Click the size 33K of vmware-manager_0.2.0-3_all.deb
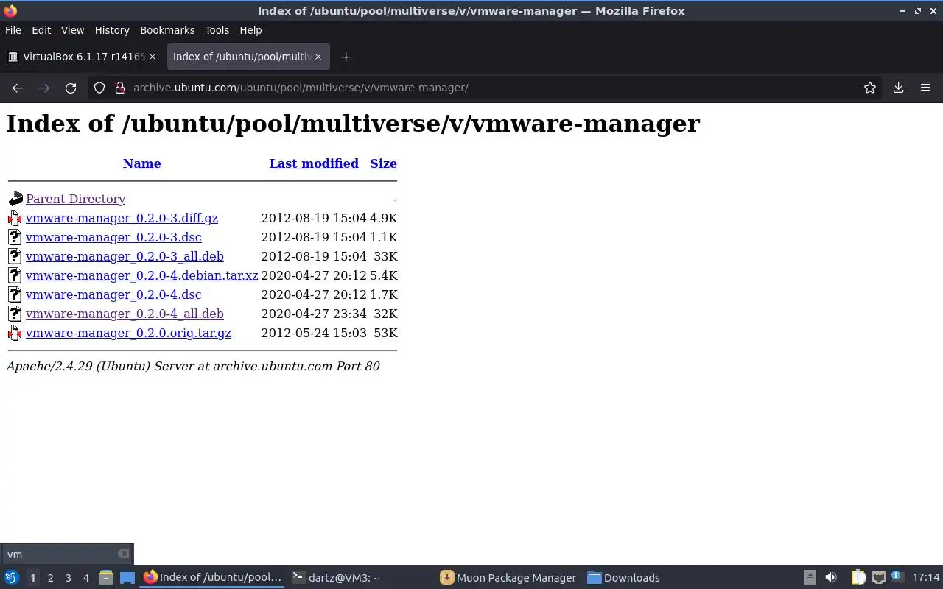943x589 pixels. 385,256
